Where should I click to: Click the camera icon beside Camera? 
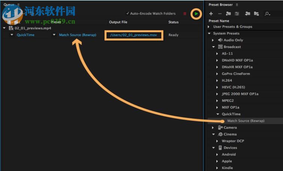(x=220, y=128)
